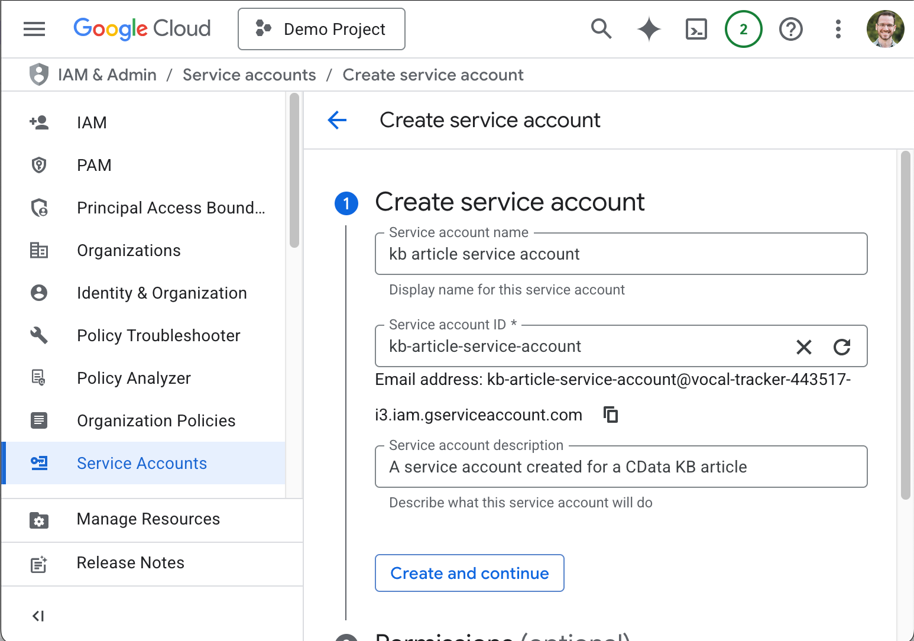Select Service Accounts in the sidebar
Image resolution: width=914 pixels, height=641 pixels.
click(142, 463)
